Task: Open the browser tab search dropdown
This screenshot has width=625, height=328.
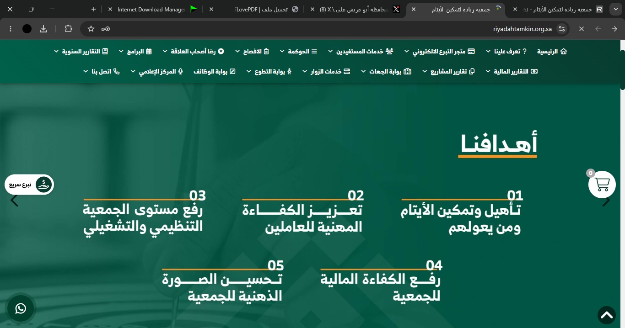Action: 616,9
